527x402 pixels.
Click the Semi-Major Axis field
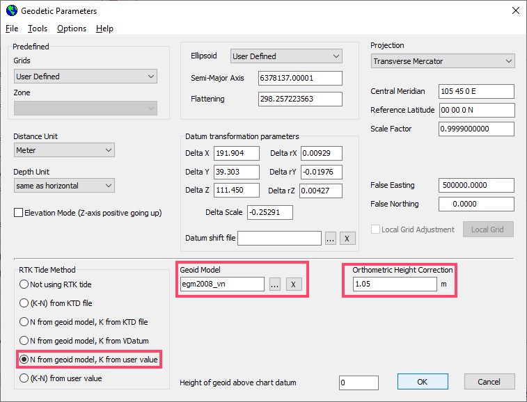coord(300,78)
